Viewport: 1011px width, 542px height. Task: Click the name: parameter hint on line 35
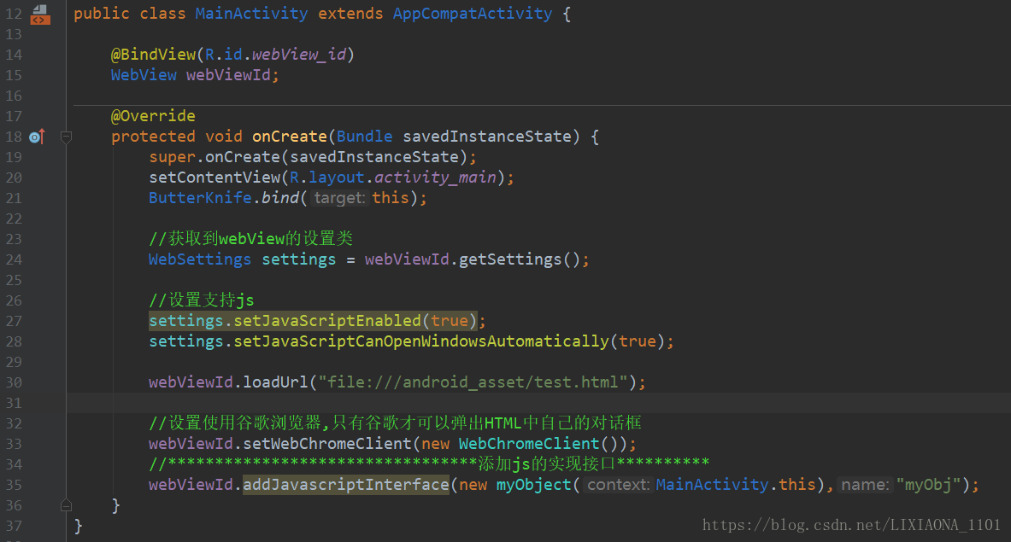click(x=863, y=484)
